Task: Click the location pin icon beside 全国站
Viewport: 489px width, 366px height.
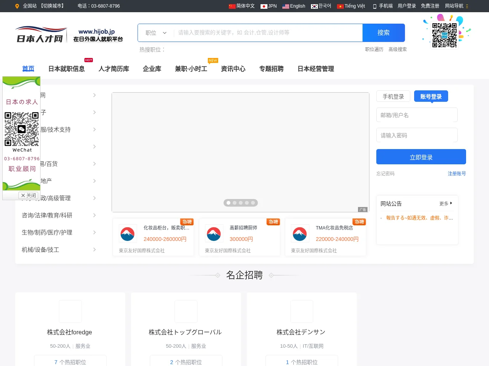Action: tap(17, 6)
